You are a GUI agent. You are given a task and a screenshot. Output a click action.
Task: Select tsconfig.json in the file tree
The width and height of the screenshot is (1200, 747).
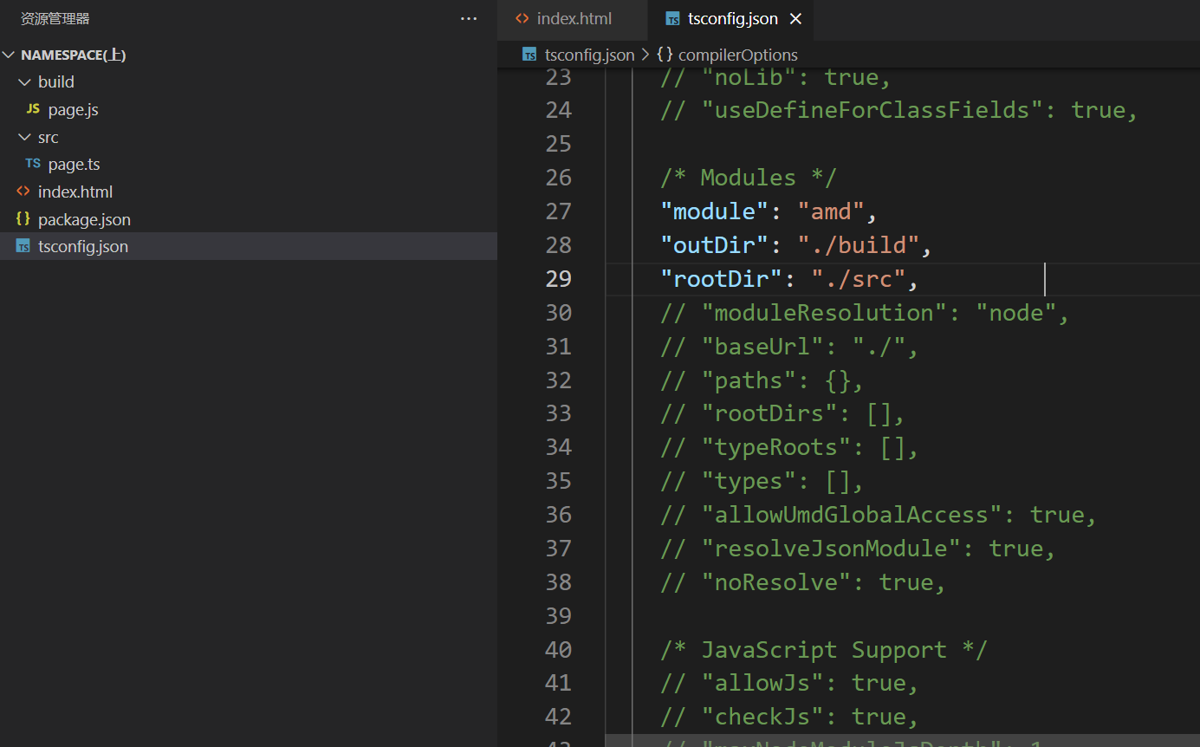click(249, 246)
